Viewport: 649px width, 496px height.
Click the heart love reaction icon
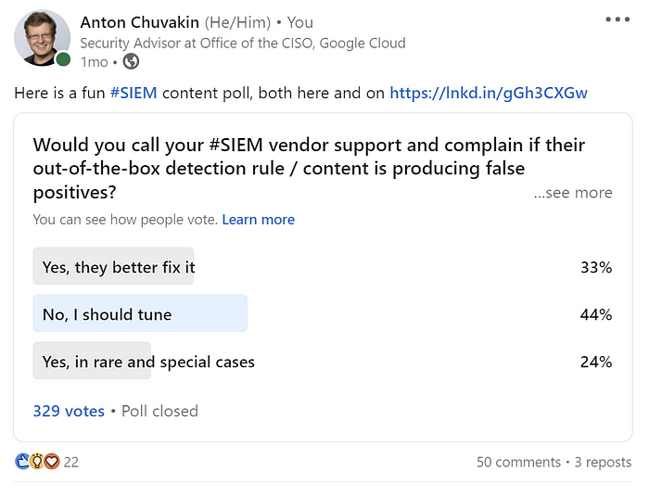click(x=51, y=461)
